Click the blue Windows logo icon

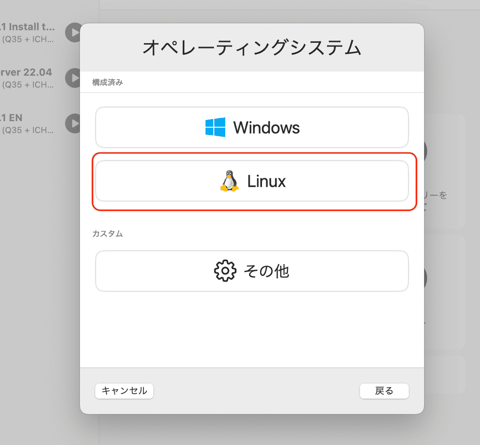point(215,128)
